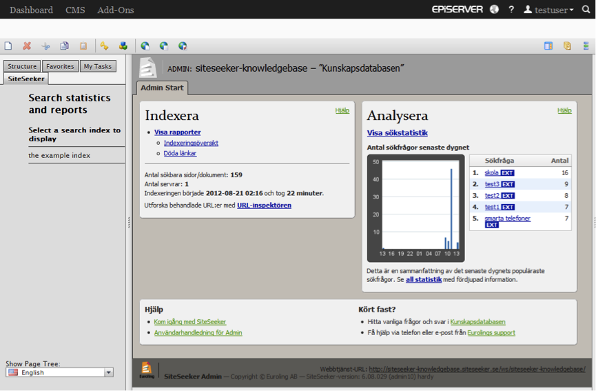Image resolution: width=596 pixels, height=391 pixels.
Task: Click the colored cubes toolbar icon
Action: point(123,46)
